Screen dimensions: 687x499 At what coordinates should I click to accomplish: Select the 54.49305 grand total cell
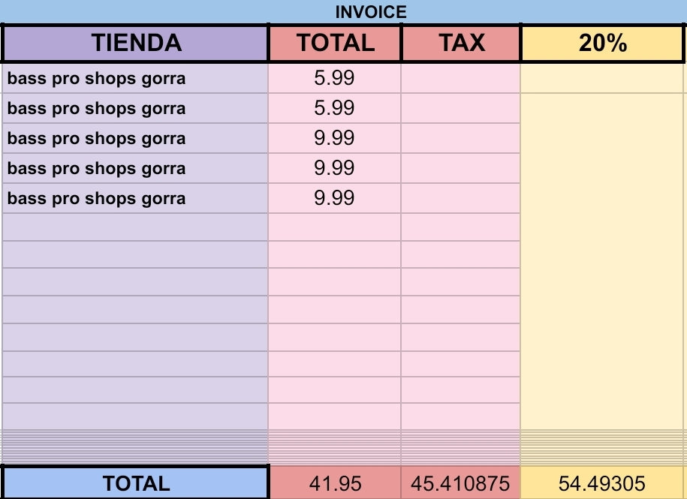coord(602,484)
